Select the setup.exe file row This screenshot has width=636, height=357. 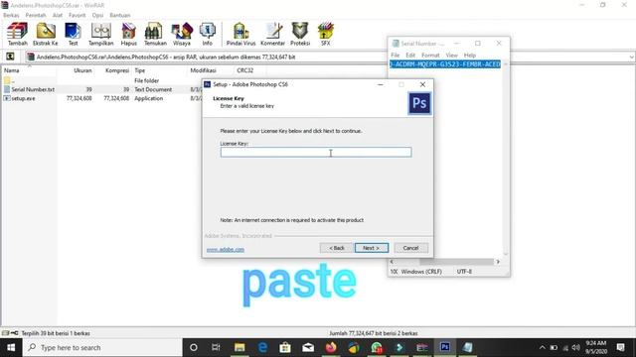[101, 98]
